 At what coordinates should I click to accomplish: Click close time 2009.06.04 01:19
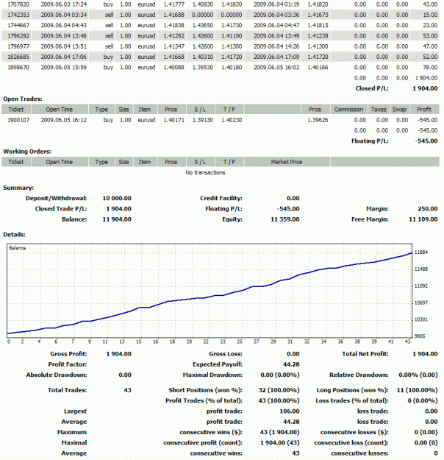coord(276,4)
